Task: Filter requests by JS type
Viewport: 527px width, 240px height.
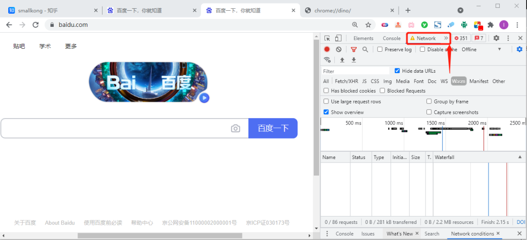Action: (365, 81)
